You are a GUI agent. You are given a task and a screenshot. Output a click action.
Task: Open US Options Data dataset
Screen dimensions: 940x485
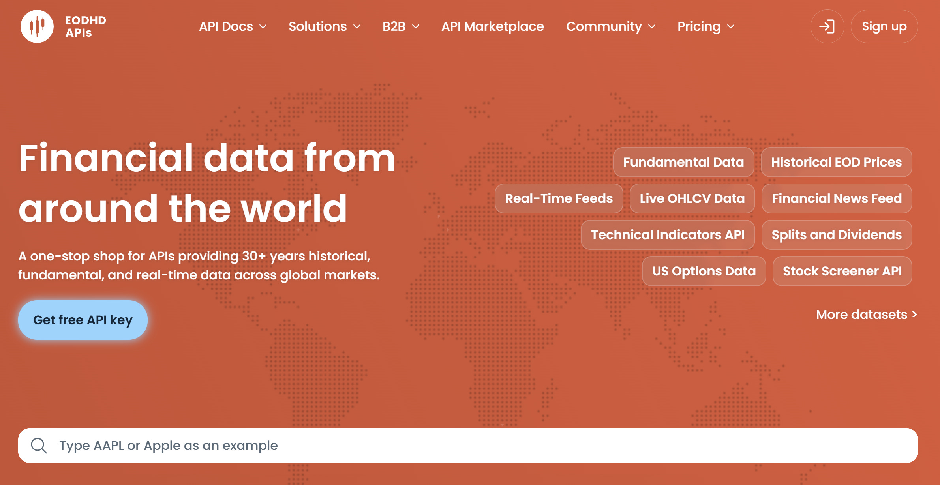[x=704, y=271]
